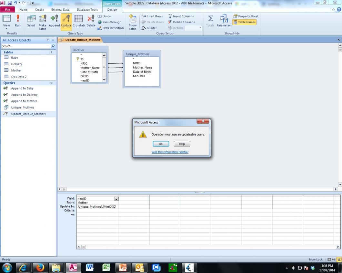This screenshot has width=342, height=273.
Task: Open the Field newID dropdown arrow
Action: coord(116,199)
